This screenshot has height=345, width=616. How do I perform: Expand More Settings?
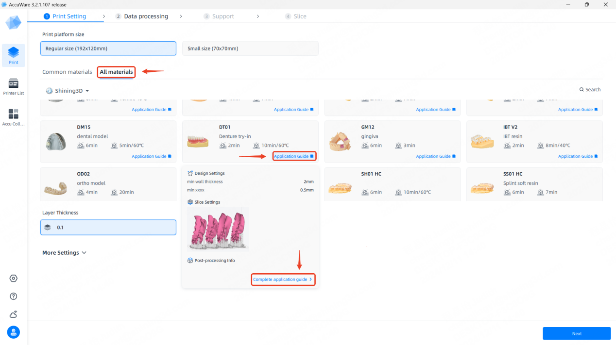pyautogui.click(x=64, y=253)
